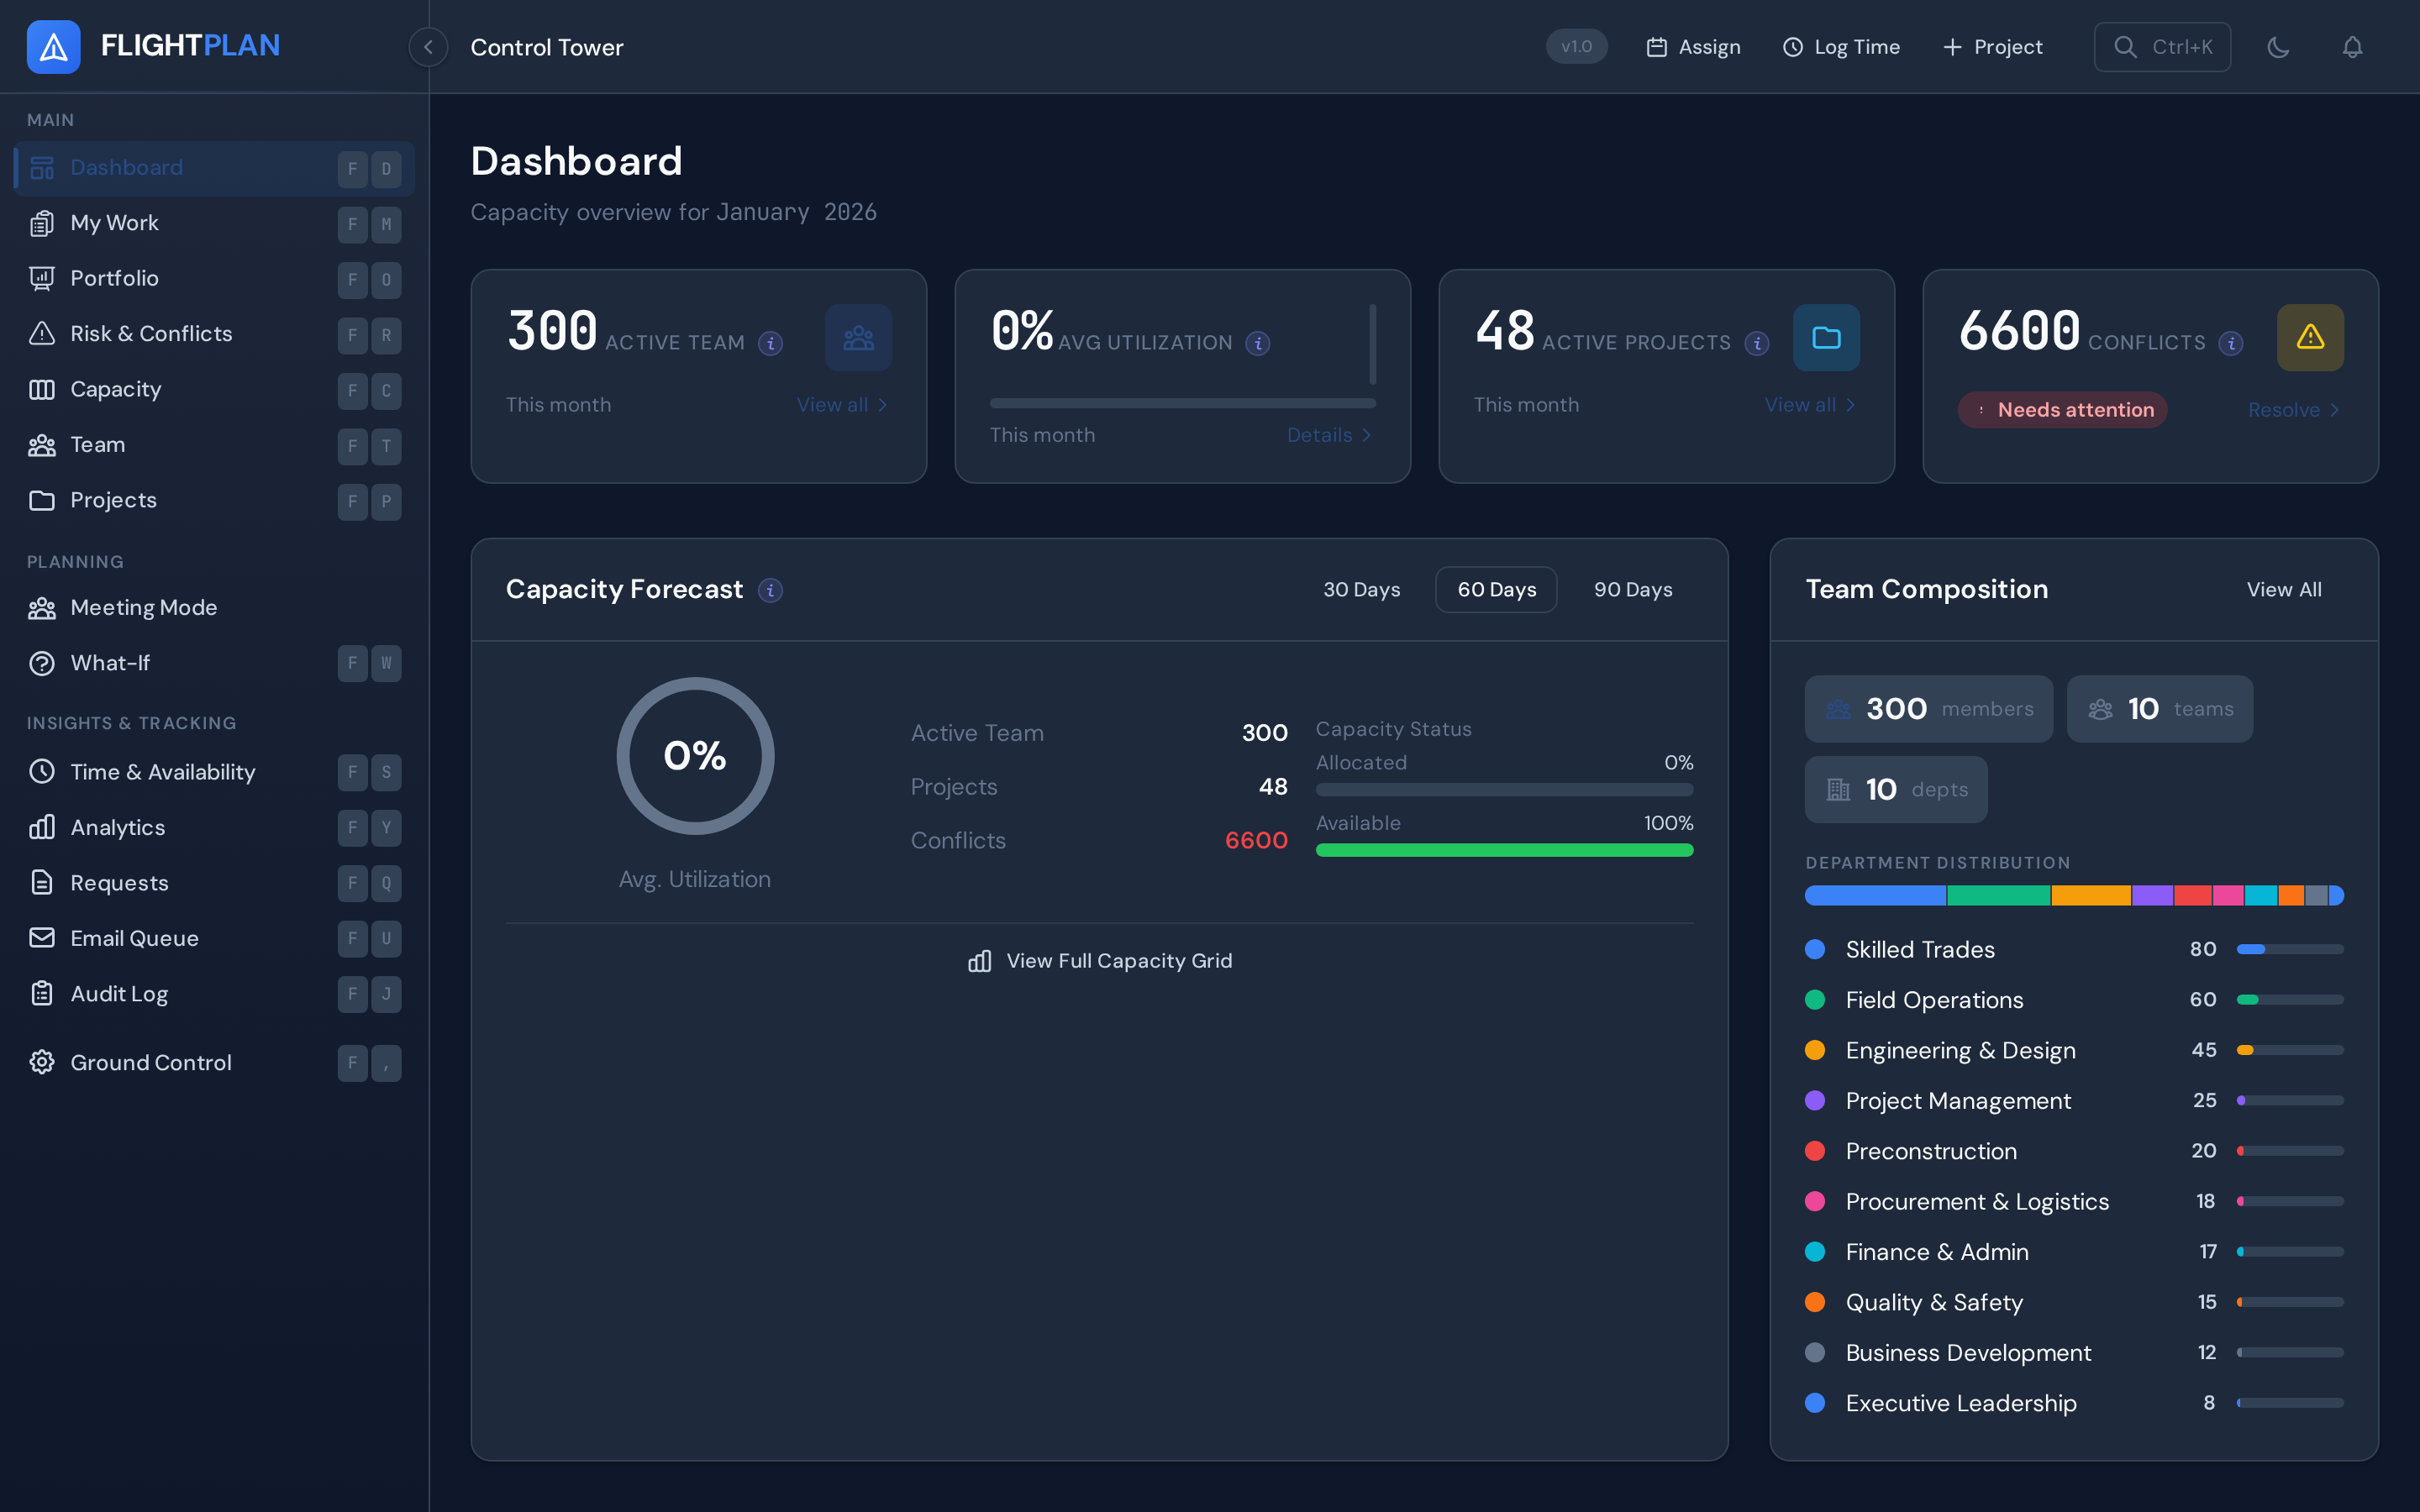The image size is (2420, 1512).
Task: Click the Log Time button
Action: (1841, 47)
